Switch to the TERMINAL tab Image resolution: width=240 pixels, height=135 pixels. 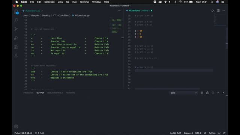tap(70, 93)
